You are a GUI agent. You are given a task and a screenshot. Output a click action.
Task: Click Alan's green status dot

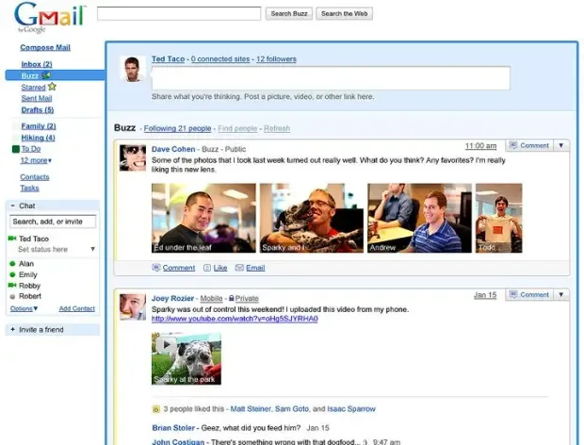click(12, 264)
